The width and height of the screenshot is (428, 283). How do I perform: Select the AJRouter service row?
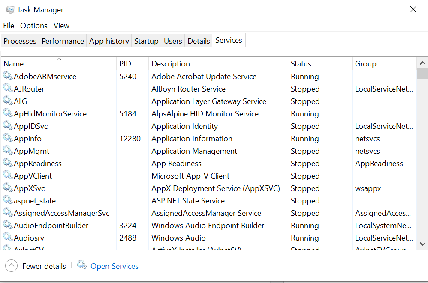[28, 89]
